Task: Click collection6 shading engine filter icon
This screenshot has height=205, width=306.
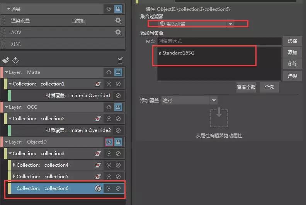Action: tap(98, 188)
